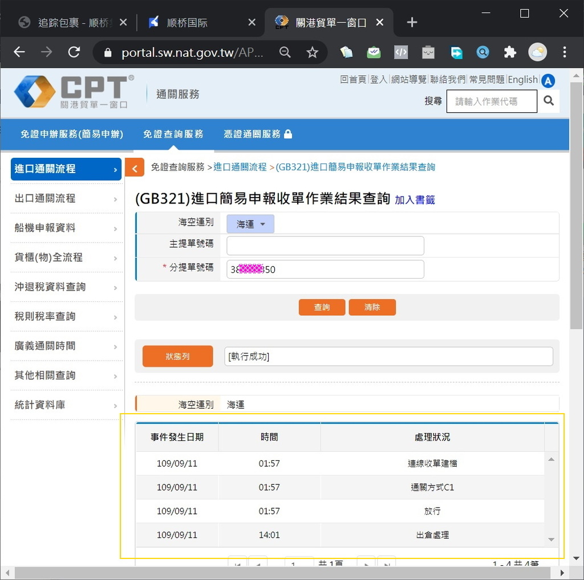This screenshot has width=584, height=580.
Task: Click inside the 主提單號碼 input field
Action: coord(324,245)
